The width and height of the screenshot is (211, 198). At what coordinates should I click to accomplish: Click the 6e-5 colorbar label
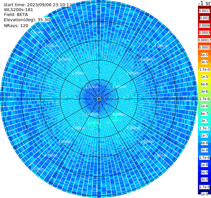[x=204, y=55]
